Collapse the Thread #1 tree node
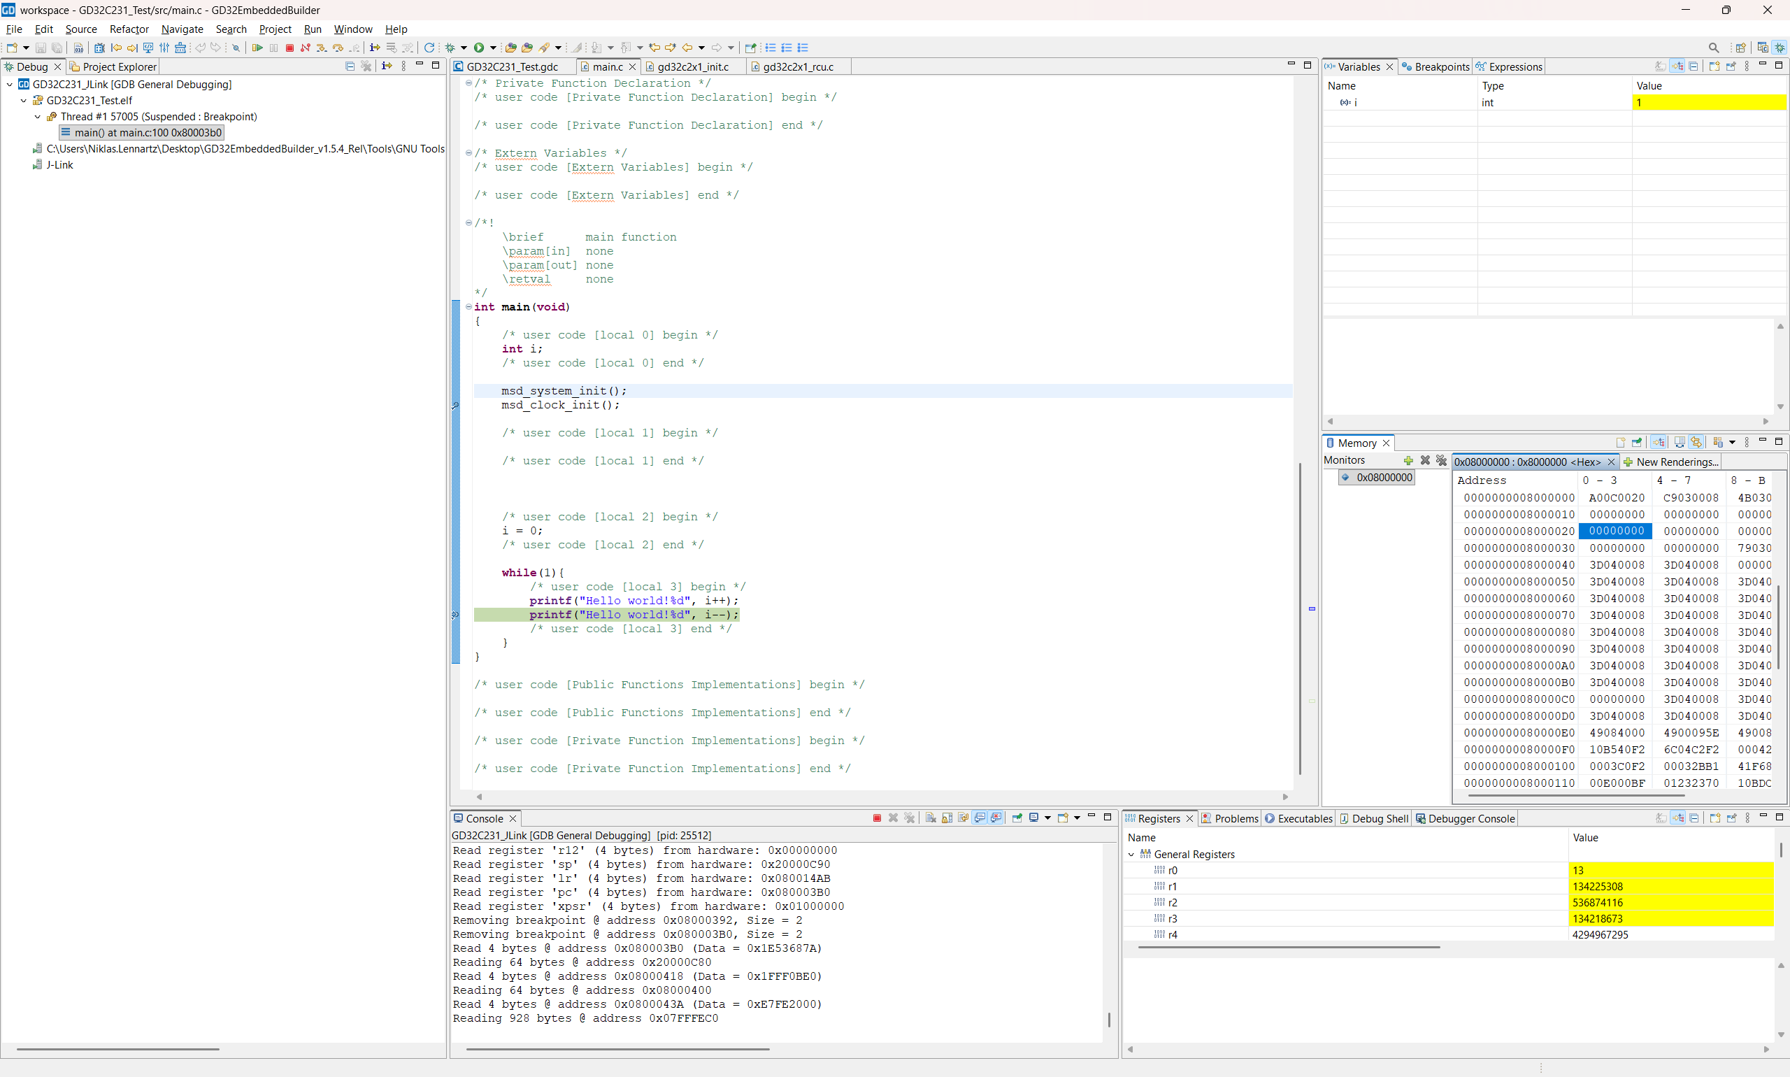 click(x=38, y=116)
